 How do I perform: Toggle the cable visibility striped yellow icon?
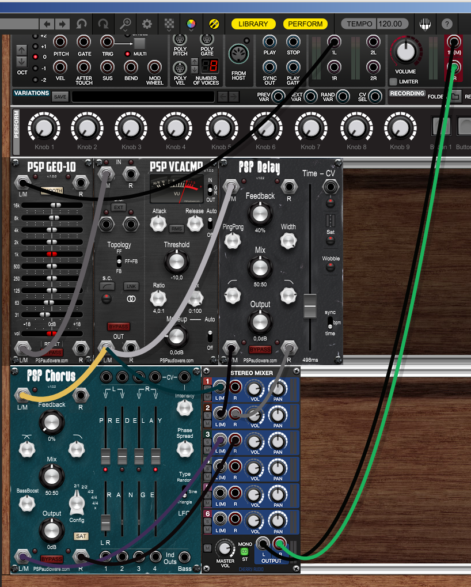click(214, 24)
